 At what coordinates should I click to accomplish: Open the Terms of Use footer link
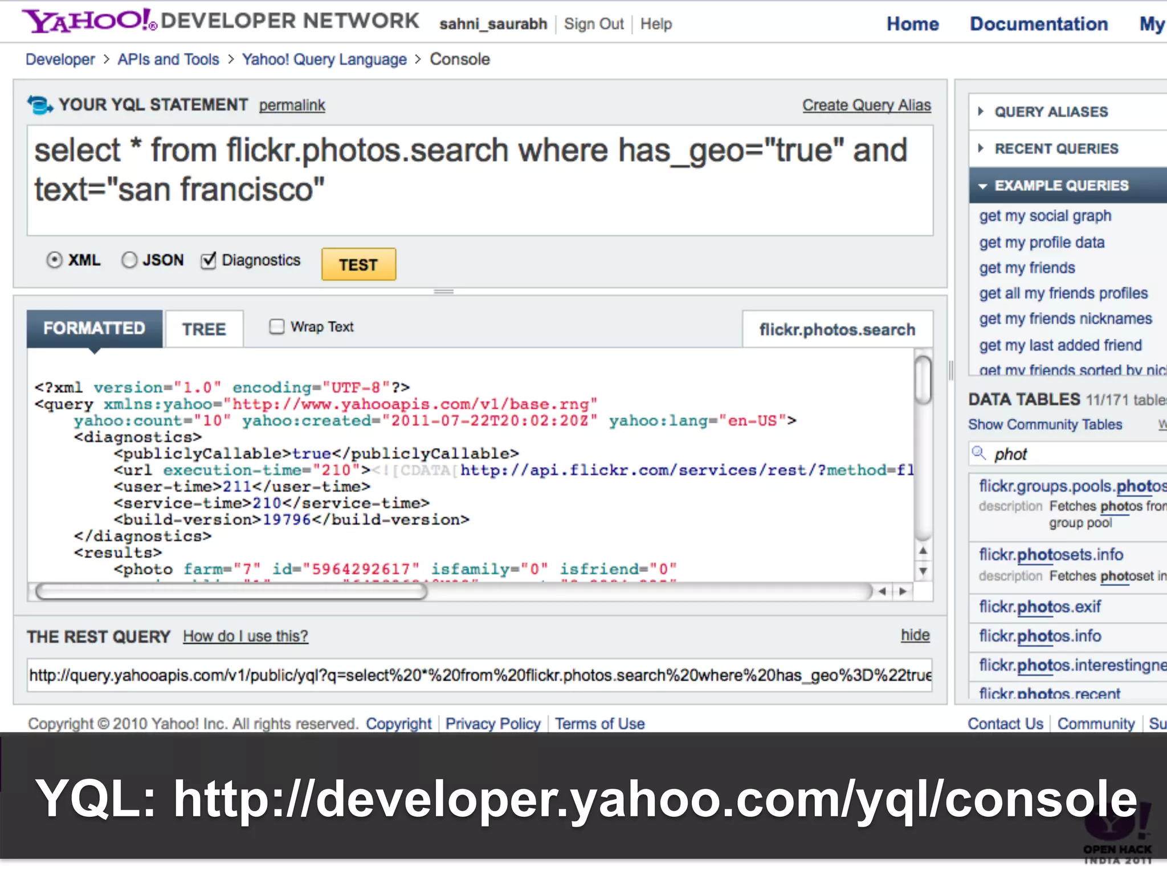pos(600,723)
